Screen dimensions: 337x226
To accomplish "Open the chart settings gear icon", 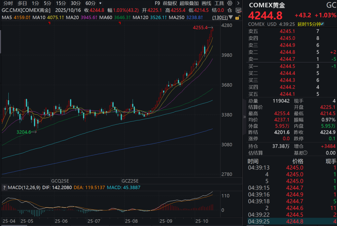I will [x=230, y=3].
